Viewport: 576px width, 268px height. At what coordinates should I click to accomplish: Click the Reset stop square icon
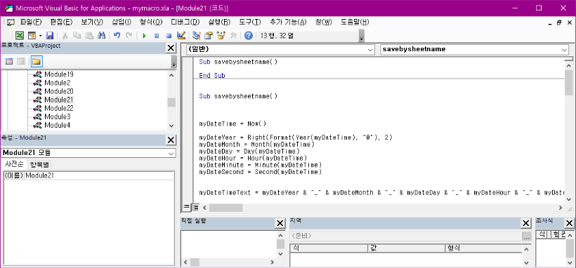pos(169,36)
